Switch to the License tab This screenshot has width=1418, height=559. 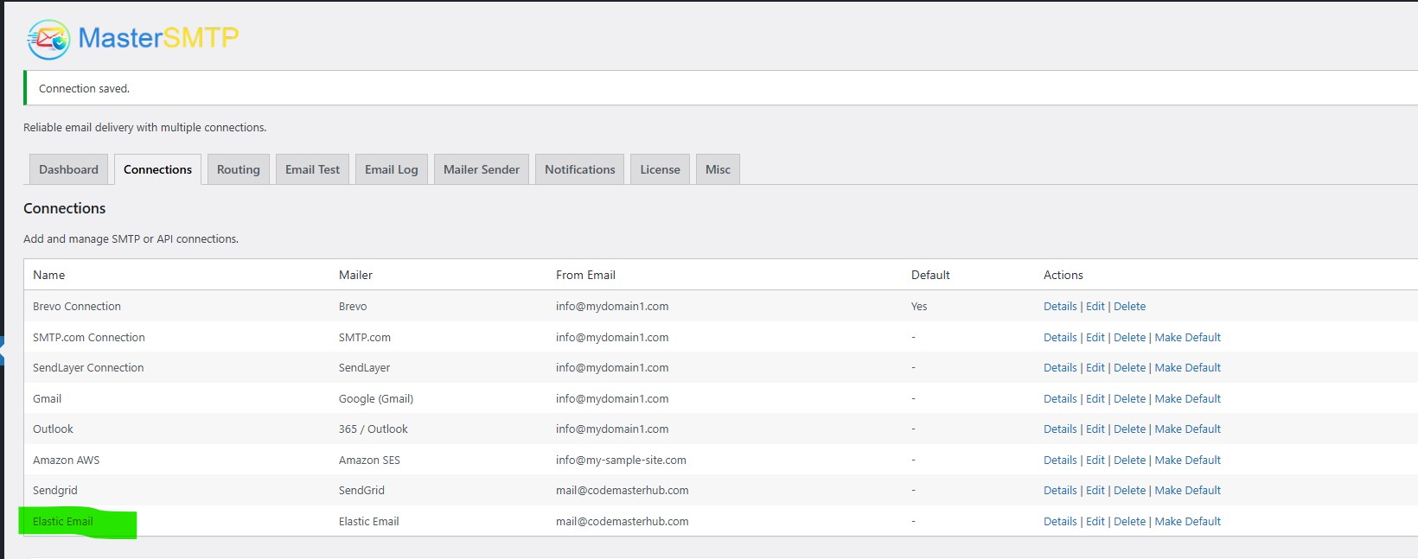click(660, 169)
